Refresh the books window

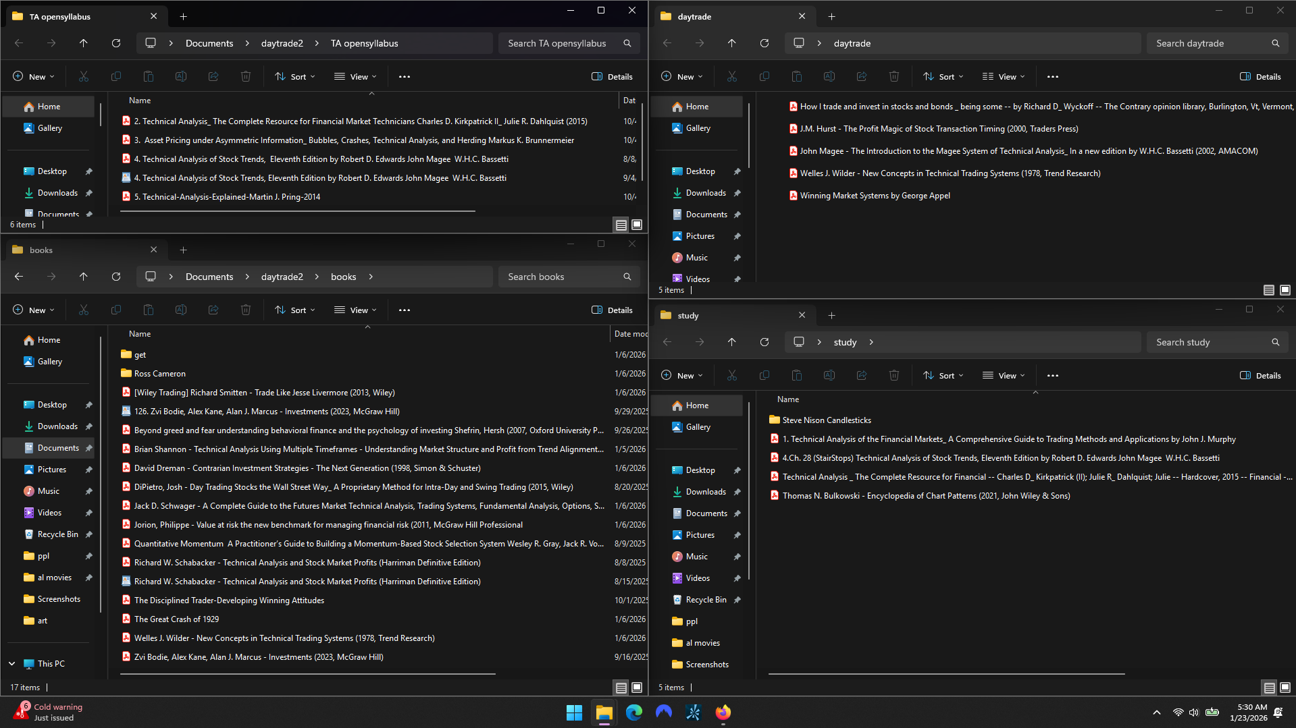[116, 277]
